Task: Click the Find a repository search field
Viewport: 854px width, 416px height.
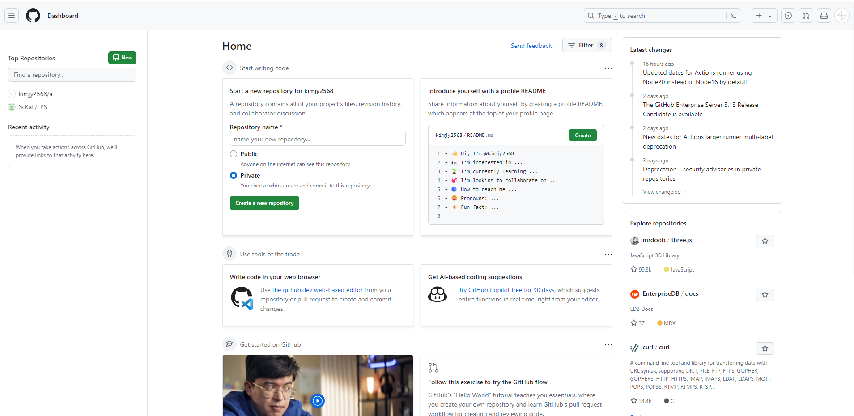Action: point(72,75)
